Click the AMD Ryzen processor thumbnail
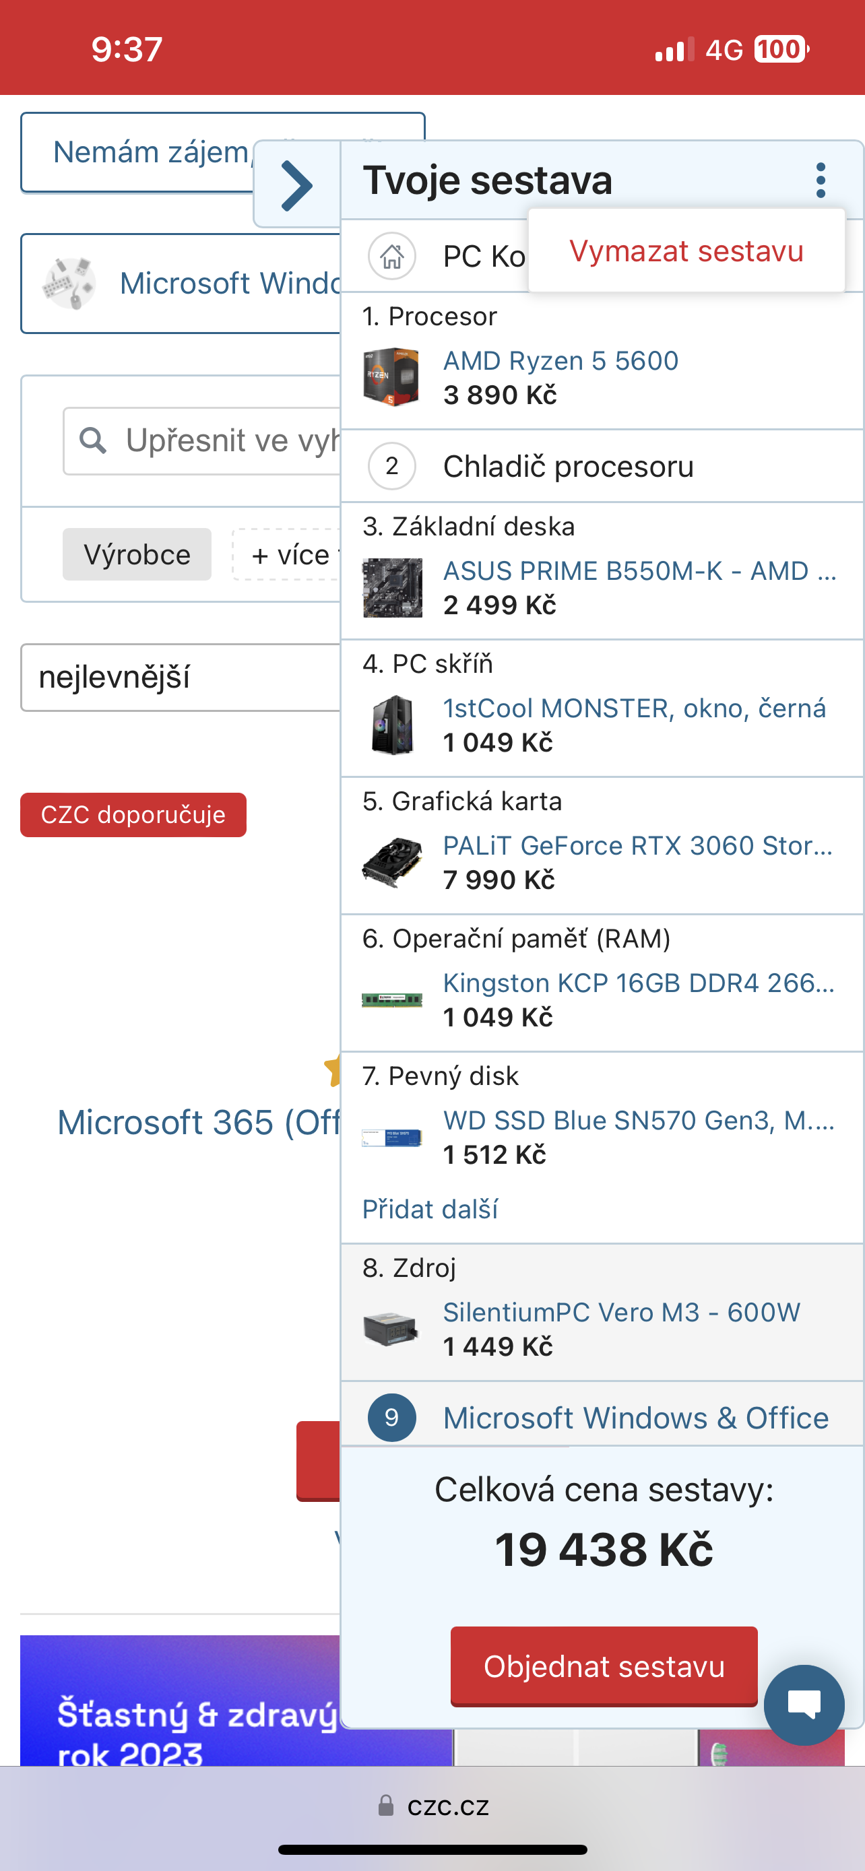865x1871 pixels. (x=391, y=377)
